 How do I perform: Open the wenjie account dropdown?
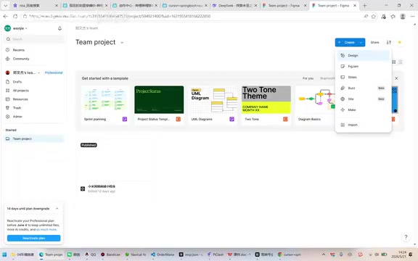(x=16, y=28)
